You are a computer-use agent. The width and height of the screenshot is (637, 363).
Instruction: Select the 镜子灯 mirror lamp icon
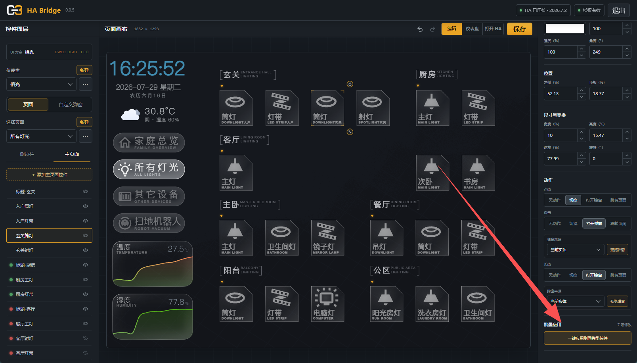[327, 238]
